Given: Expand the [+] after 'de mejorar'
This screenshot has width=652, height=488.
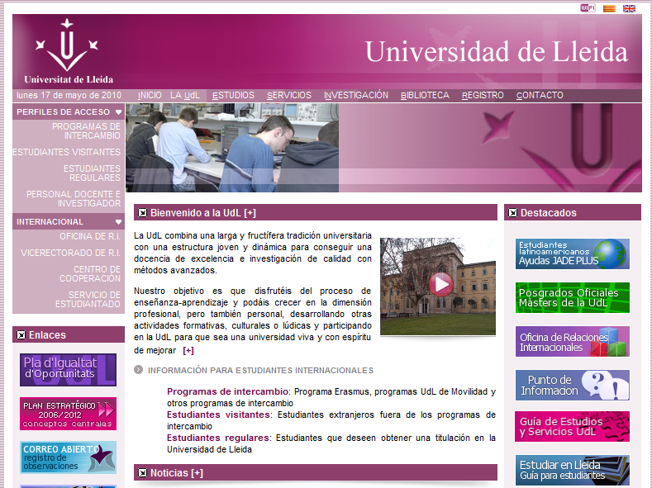Looking at the screenshot, I should click(x=188, y=351).
